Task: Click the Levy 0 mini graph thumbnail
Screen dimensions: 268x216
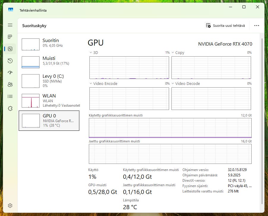Action: point(31,81)
